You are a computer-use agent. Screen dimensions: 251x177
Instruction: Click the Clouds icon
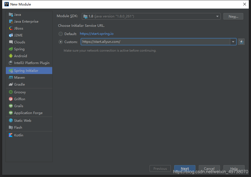click(11, 42)
